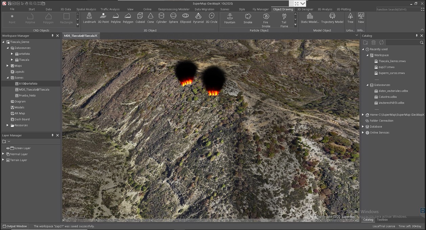426x230 pixels.
Task: Expand the Tlaxcala datasource
Action: (x=12, y=60)
